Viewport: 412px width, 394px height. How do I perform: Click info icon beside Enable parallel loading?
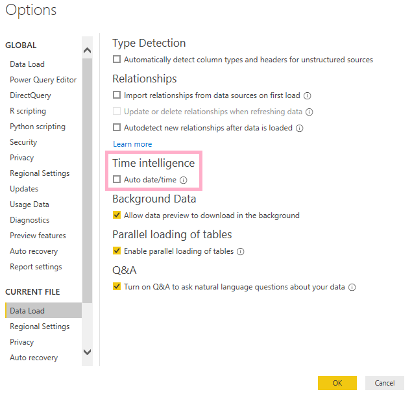pos(241,252)
